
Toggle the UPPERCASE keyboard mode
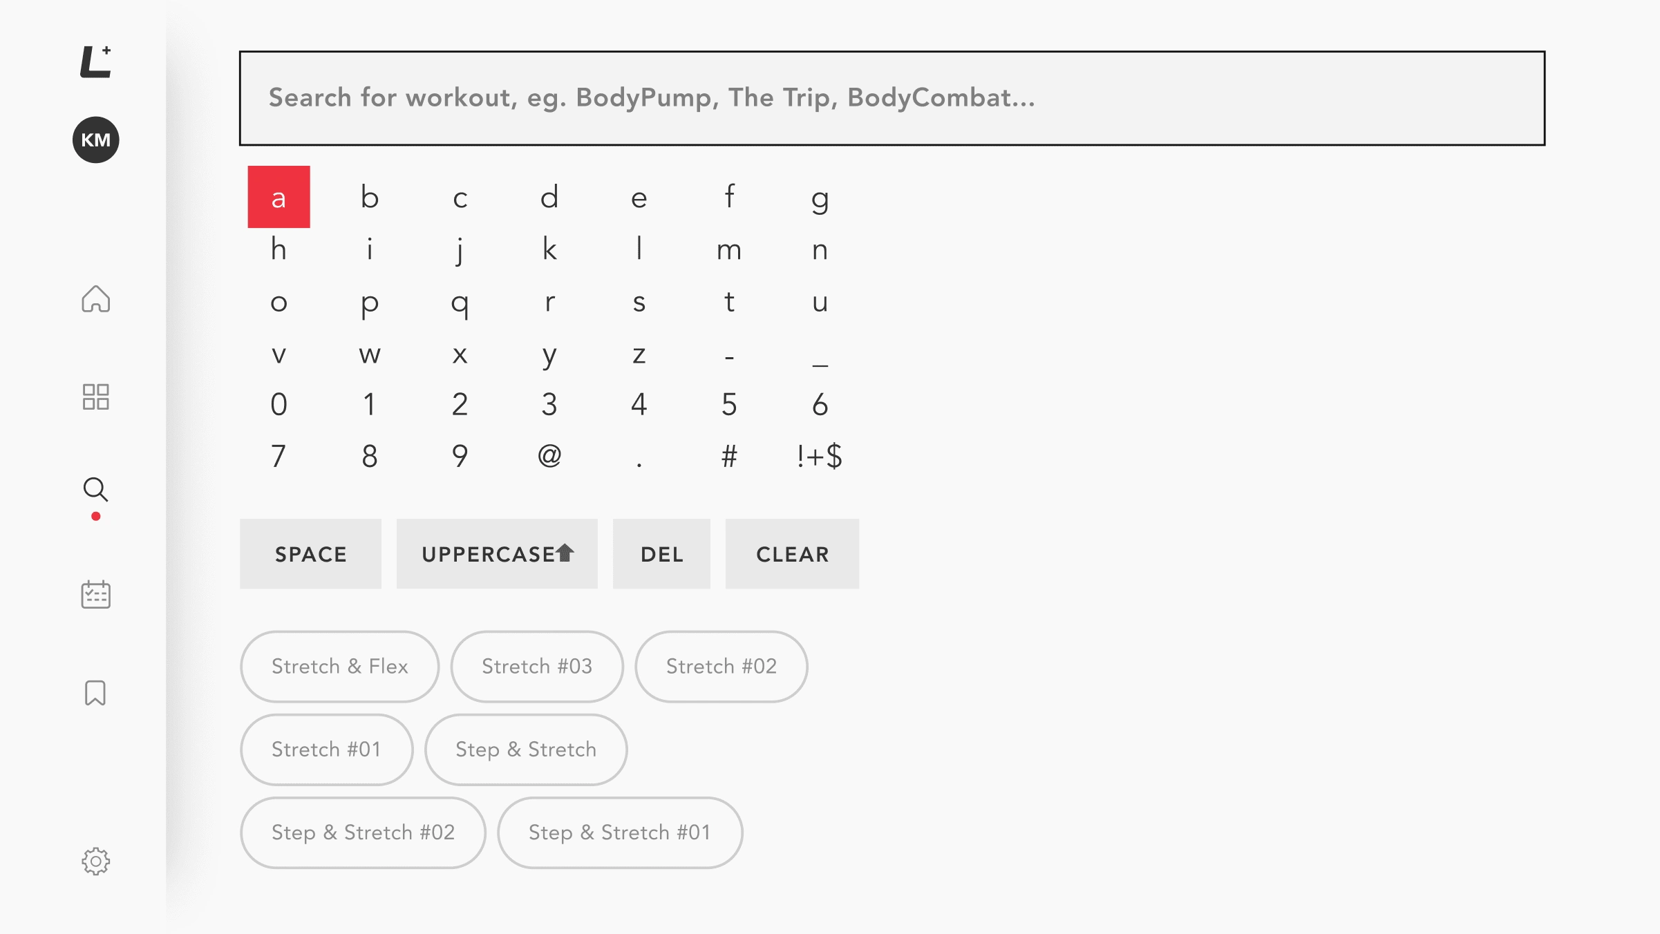[497, 554]
